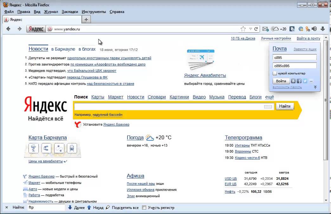Find next with Далее arrow

tap(76, 207)
